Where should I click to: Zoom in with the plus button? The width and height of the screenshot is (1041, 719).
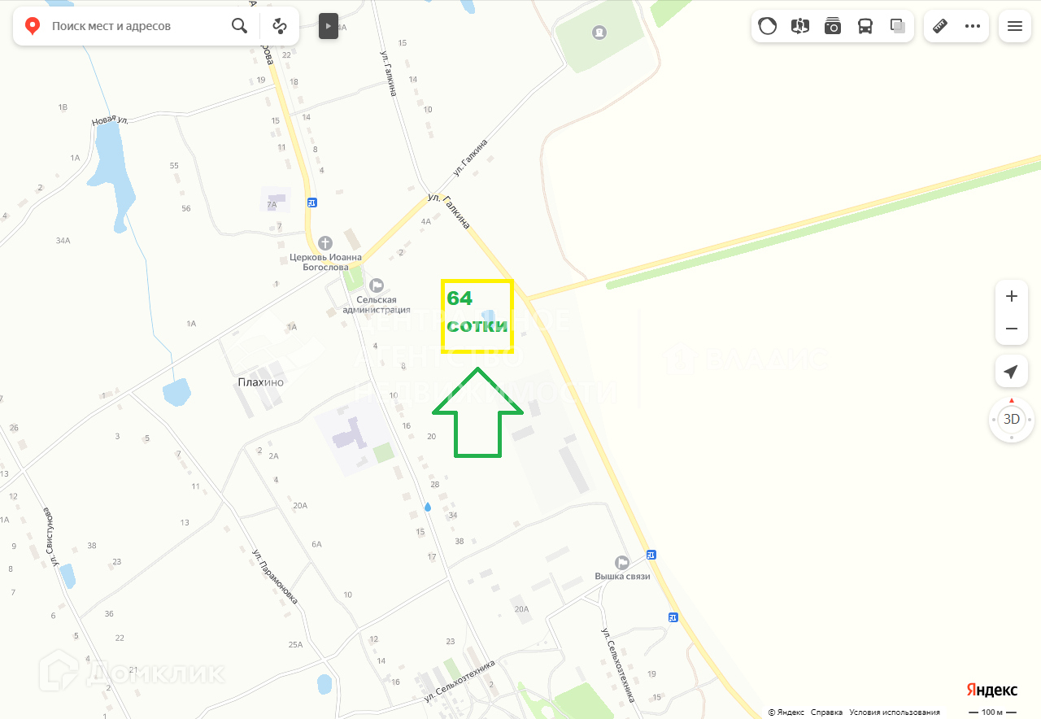point(1012,296)
